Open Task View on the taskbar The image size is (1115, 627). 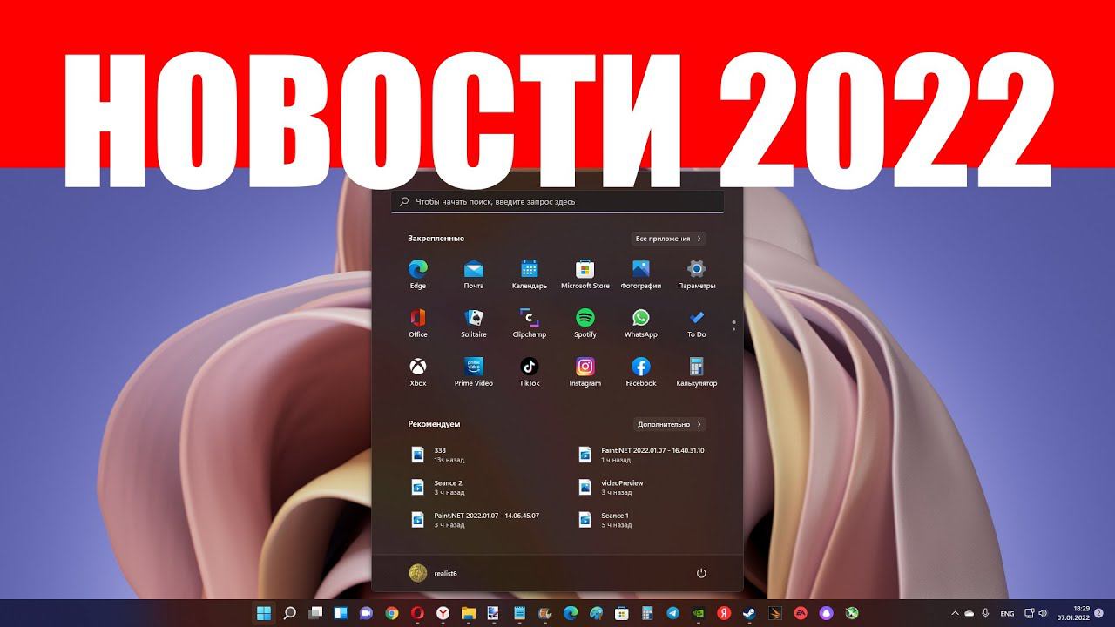pos(316,613)
